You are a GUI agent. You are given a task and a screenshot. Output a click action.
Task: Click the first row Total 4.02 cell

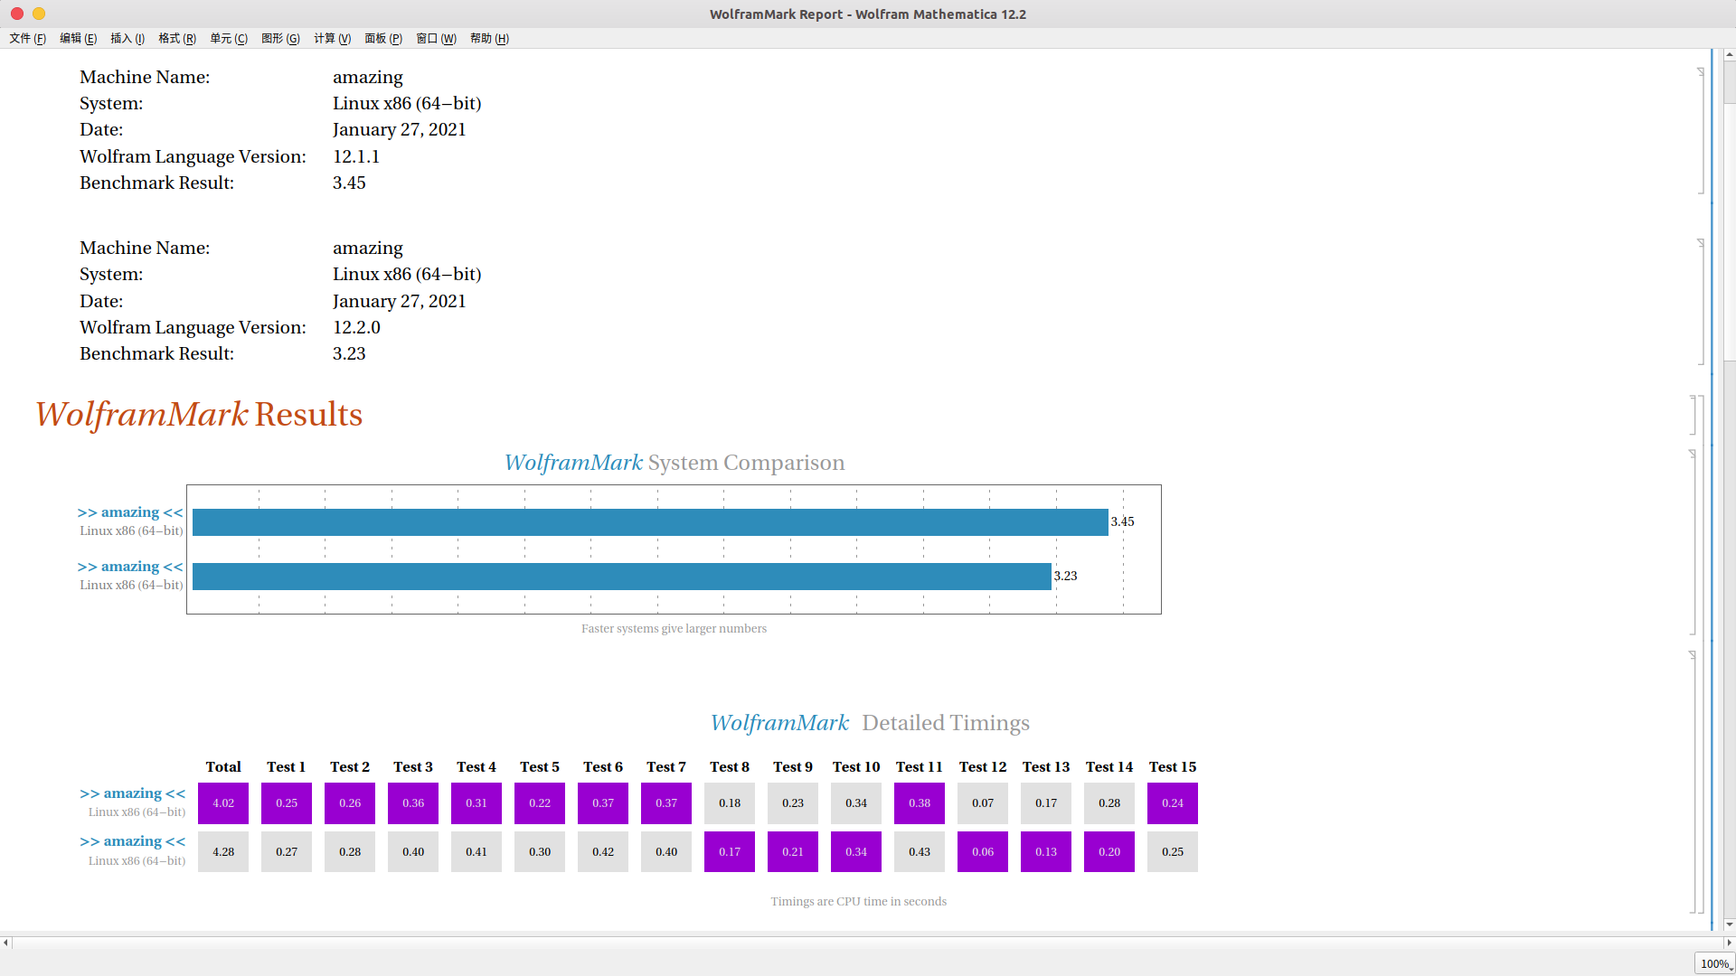223,803
